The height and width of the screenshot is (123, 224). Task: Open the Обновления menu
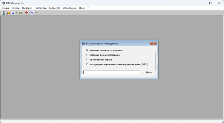[x=70, y=8]
